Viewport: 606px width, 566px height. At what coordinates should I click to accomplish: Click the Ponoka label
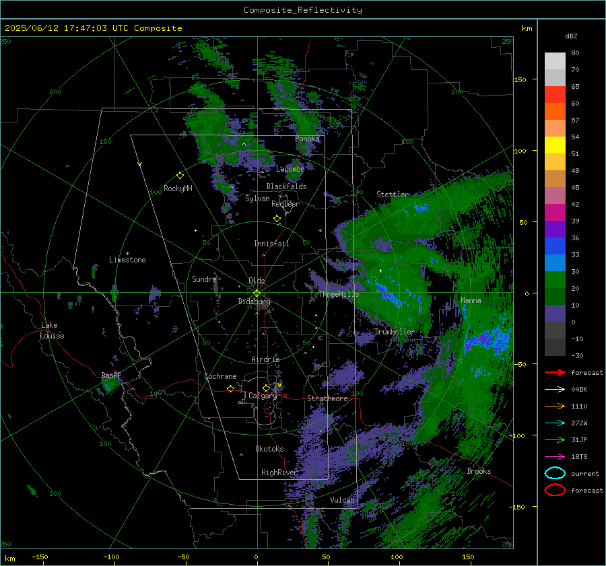(307, 139)
